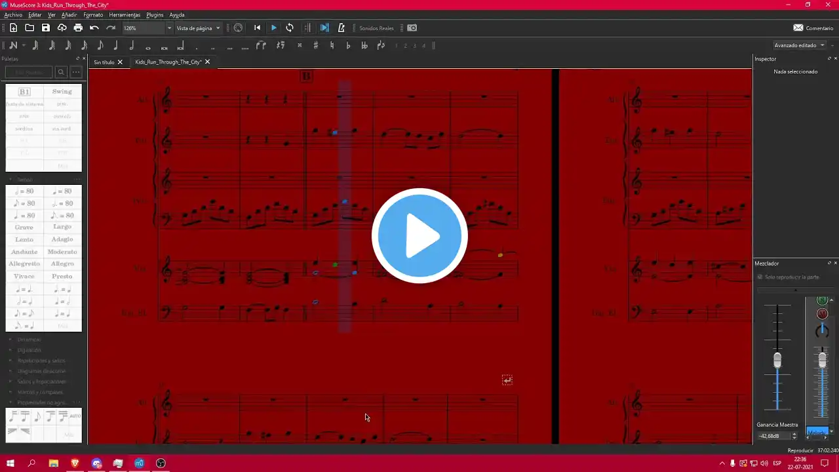Image resolution: width=839 pixels, height=472 pixels.
Task: Redo the last undone action
Action: 111,28
